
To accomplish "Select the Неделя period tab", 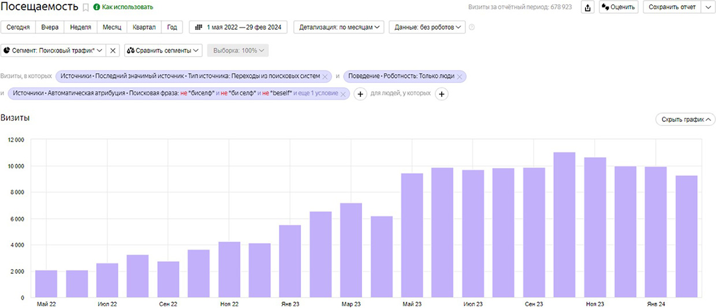I will coord(80,27).
